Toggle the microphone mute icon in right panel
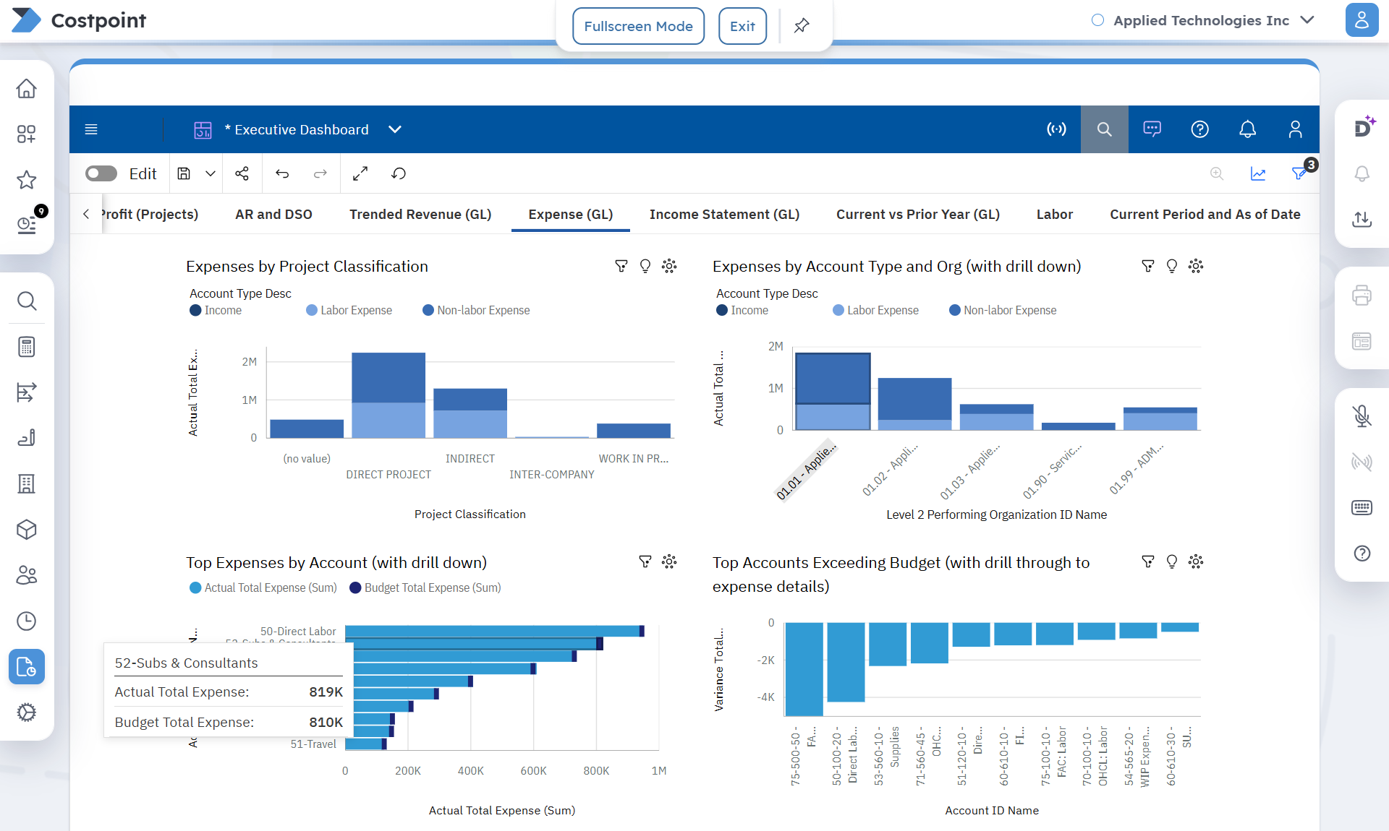This screenshot has width=1389, height=831. tap(1362, 415)
